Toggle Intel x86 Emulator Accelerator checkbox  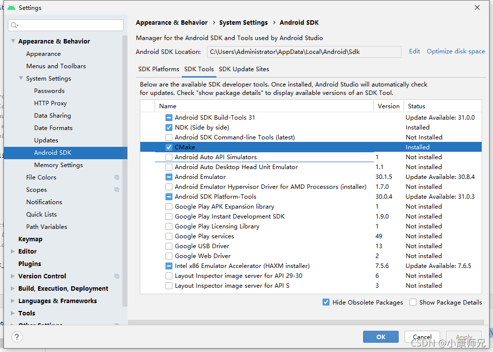click(x=169, y=266)
